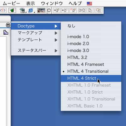Screen dimensions: 126x126
Task: Click the American flag input menu icon
Action: (89, 3)
